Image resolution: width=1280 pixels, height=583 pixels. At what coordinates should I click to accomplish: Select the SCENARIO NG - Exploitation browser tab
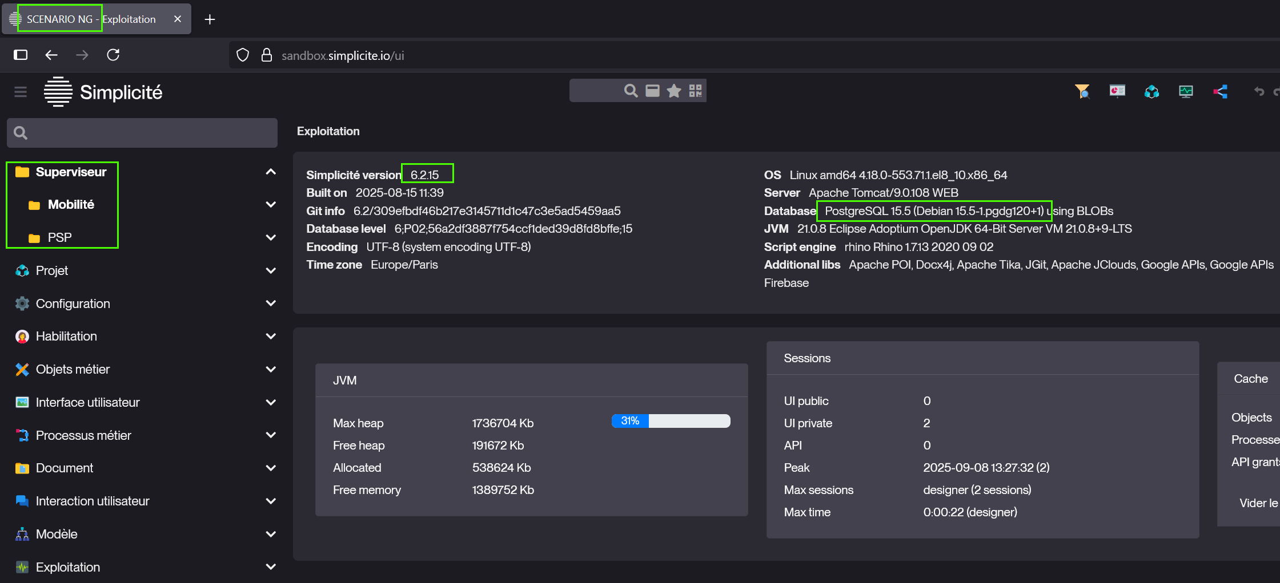[x=91, y=19]
